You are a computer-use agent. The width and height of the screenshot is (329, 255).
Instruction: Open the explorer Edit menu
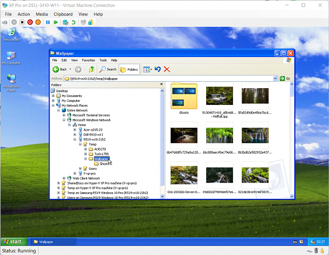pyautogui.click(x=64, y=60)
